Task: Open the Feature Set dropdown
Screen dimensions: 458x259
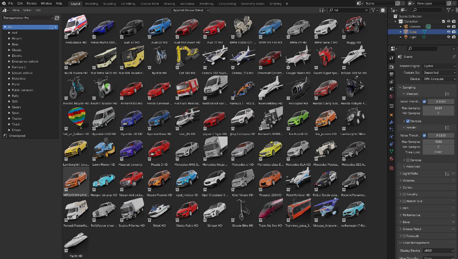Action: click(439, 72)
